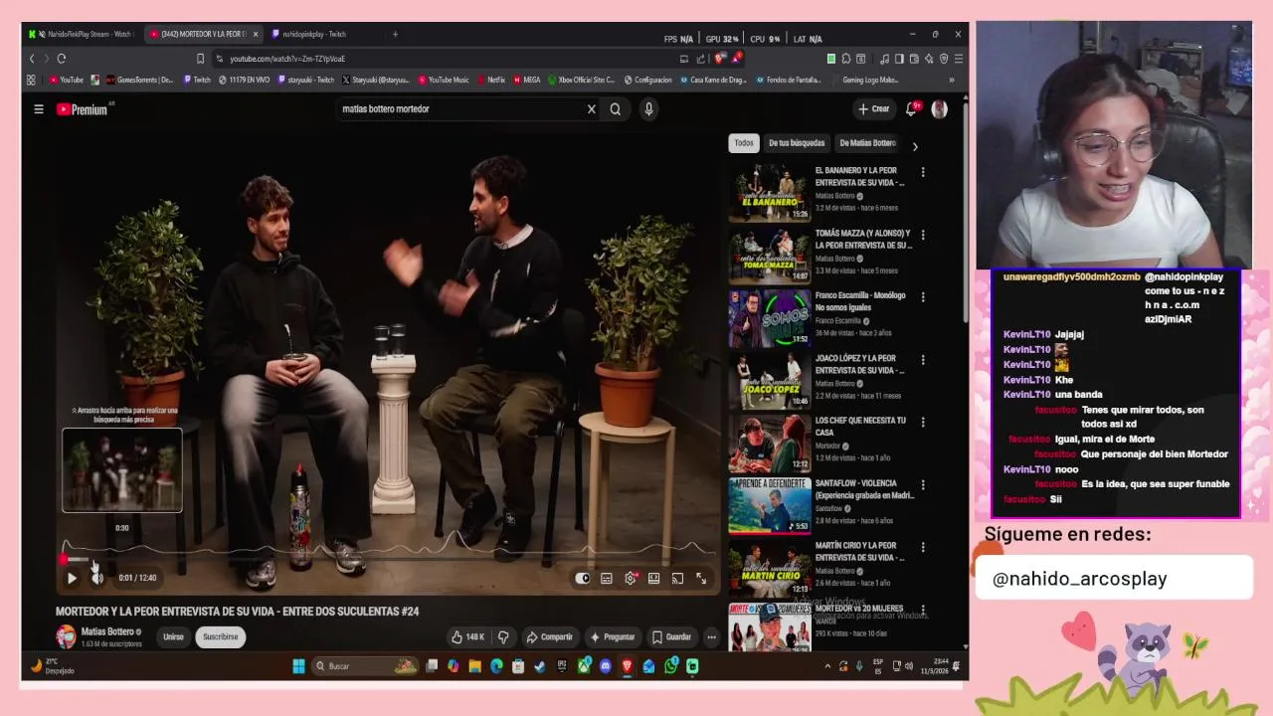The image size is (1273, 716).
Task: Open the SANTAFLOW VIOLENCIA video title
Action: point(864,489)
